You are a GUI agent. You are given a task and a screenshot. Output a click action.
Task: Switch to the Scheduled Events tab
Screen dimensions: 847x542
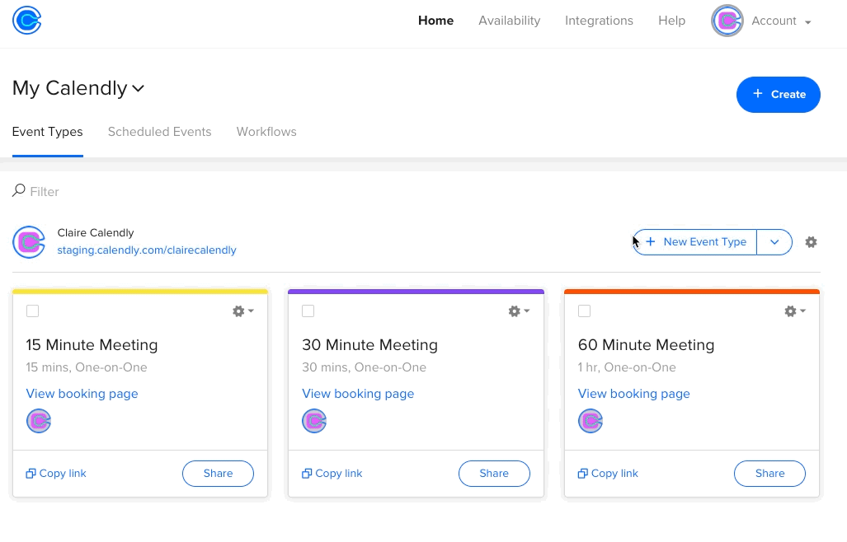click(x=159, y=132)
